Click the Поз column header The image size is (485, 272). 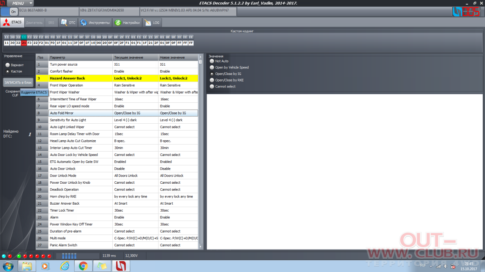(x=42, y=58)
